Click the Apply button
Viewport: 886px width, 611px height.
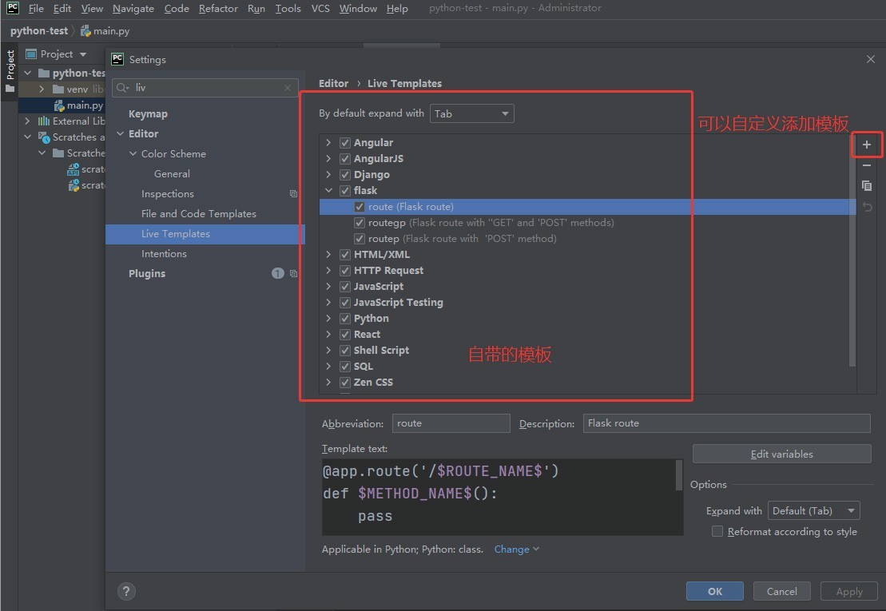pos(849,591)
